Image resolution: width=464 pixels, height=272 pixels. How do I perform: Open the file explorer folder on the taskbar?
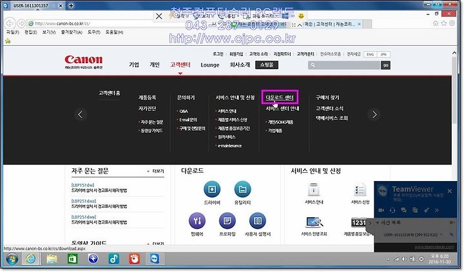coord(52,259)
